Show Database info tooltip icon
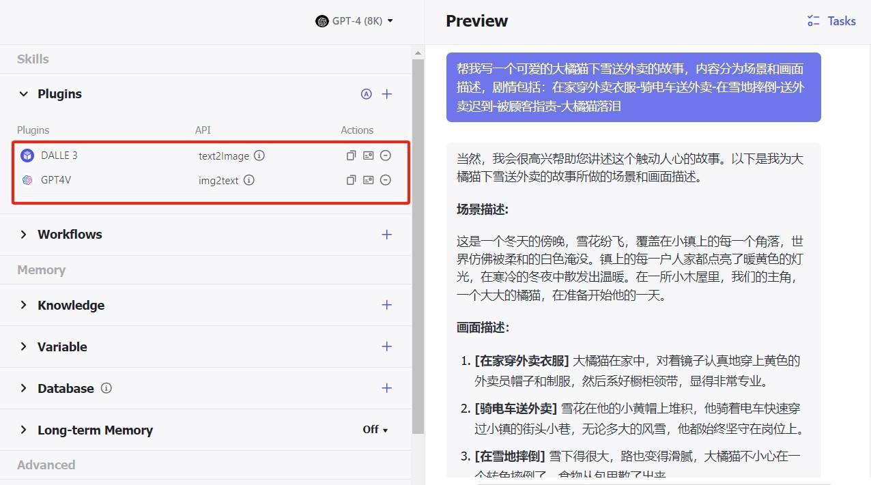 point(106,388)
